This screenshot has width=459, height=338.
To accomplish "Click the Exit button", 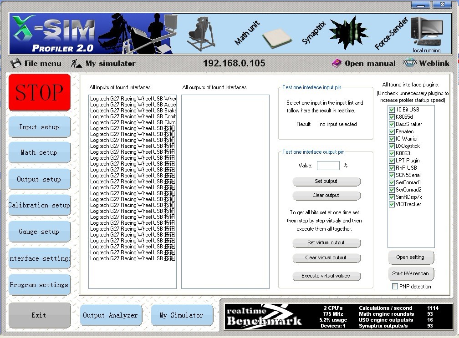I will pyautogui.click(x=40, y=315).
